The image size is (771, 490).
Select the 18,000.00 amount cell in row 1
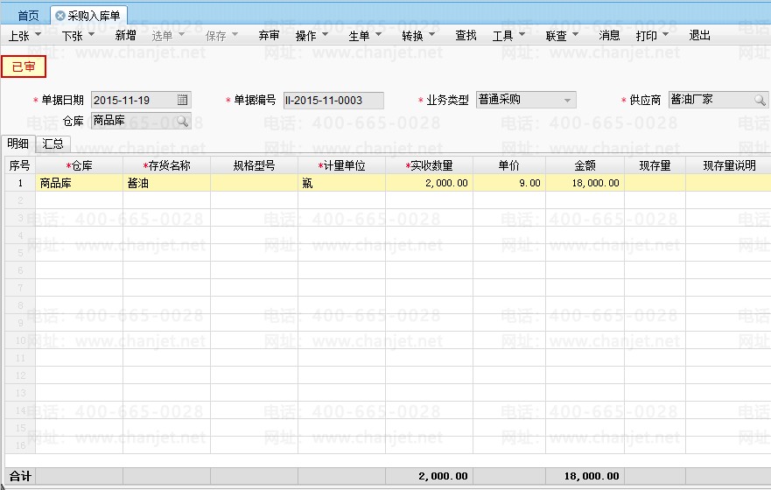coord(585,183)
